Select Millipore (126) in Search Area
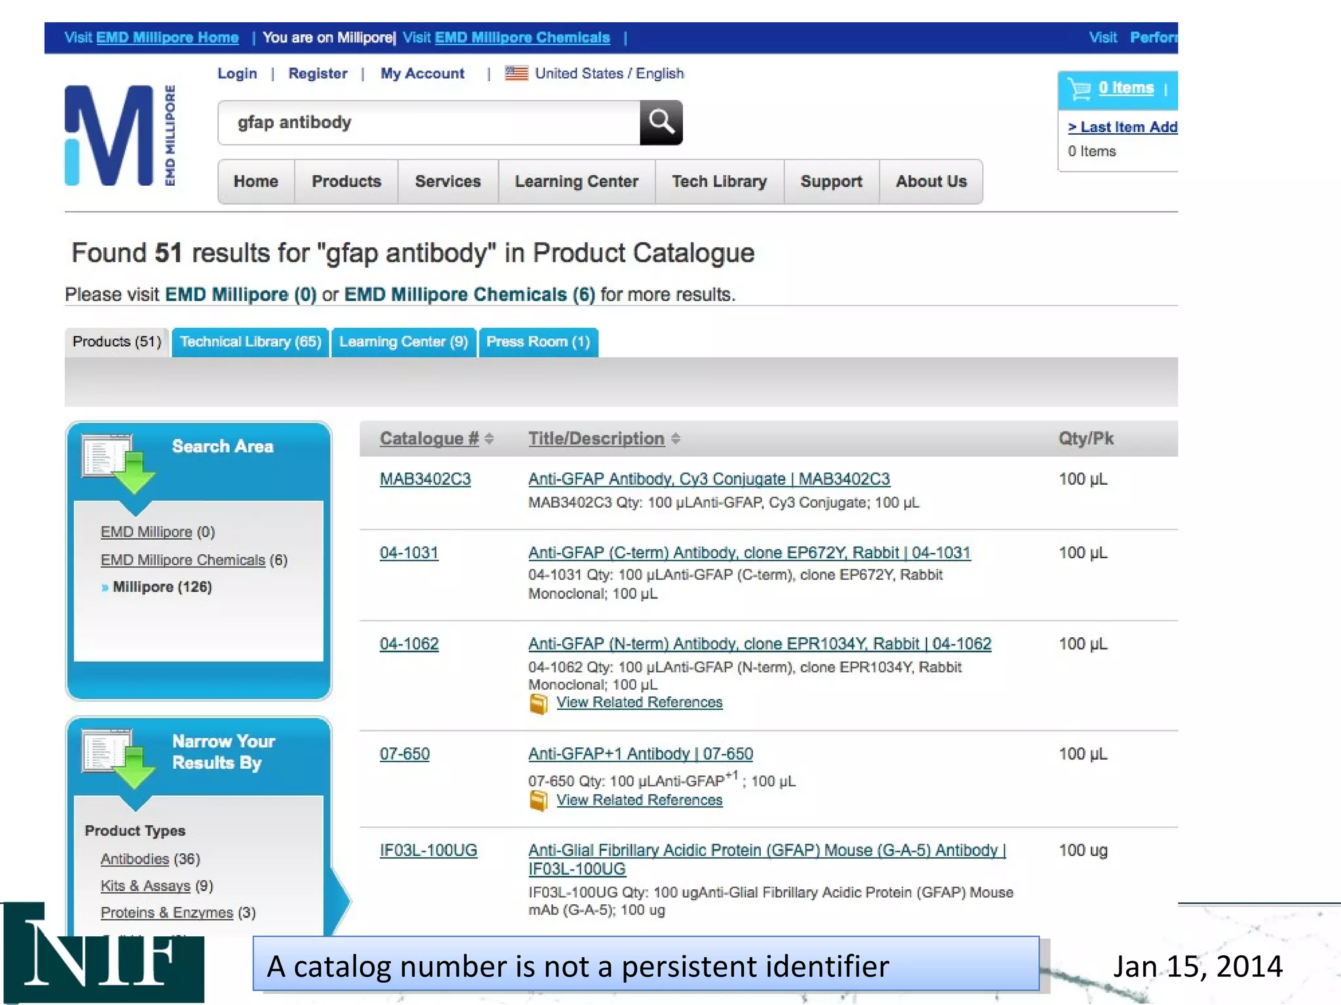 [x=162, y=587]
